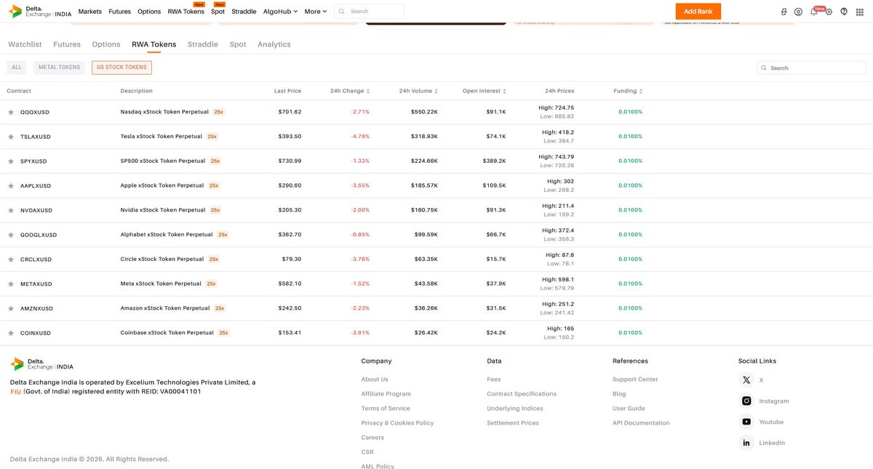Click the 25x leverage badge for Tesla

[x=212, y=137]
